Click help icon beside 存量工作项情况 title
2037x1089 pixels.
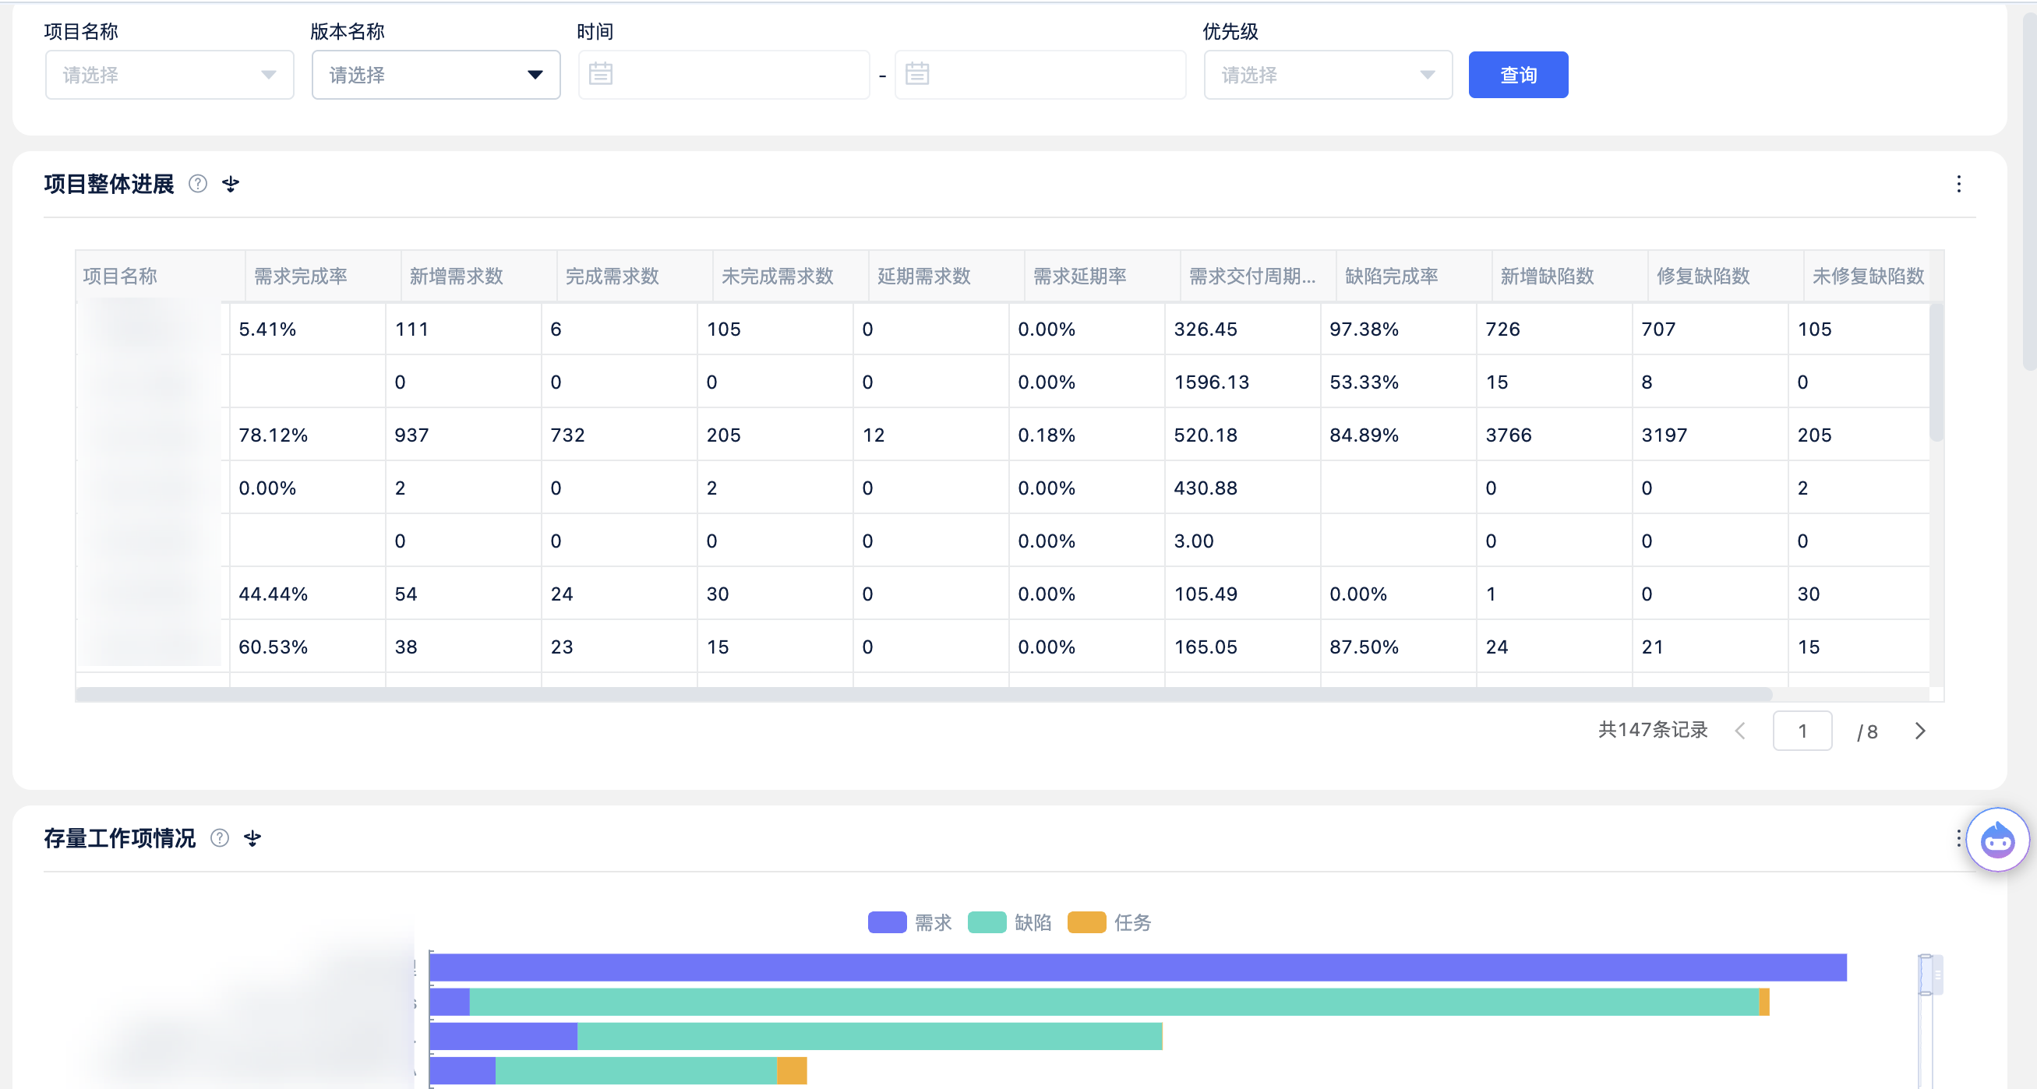point(220,837)
